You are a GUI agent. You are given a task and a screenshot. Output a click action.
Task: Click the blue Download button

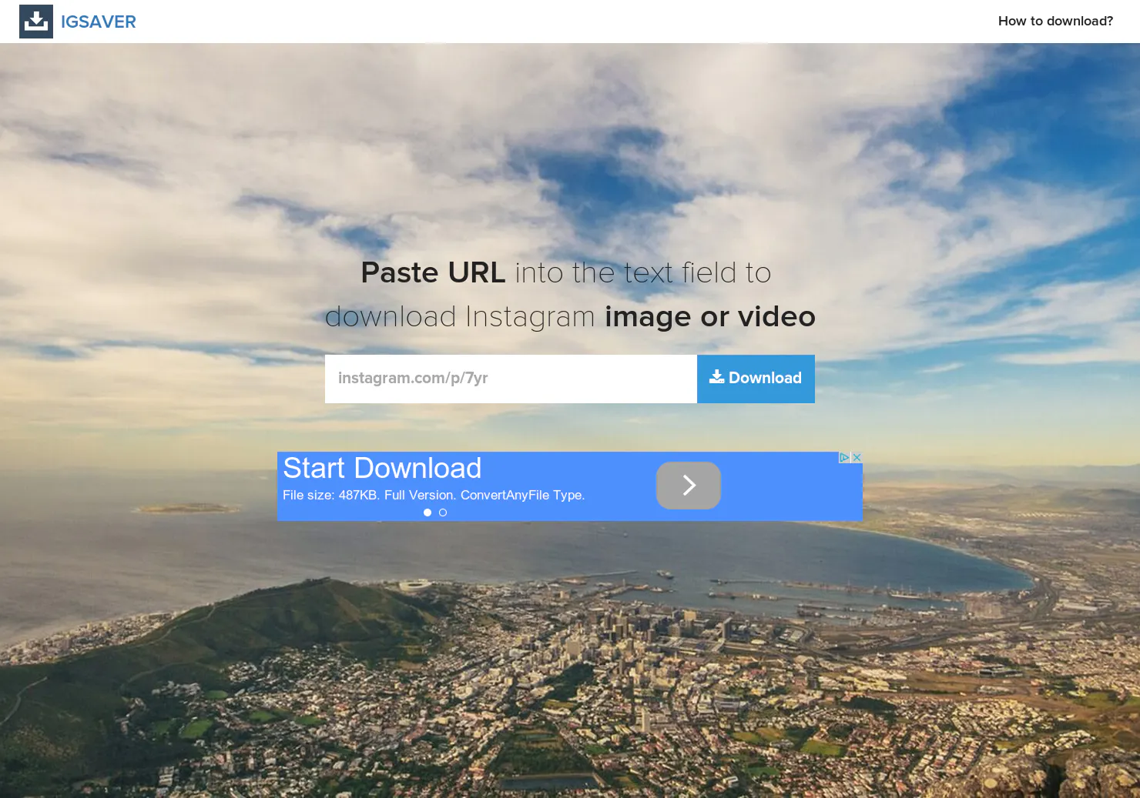[x=756, y=379]
